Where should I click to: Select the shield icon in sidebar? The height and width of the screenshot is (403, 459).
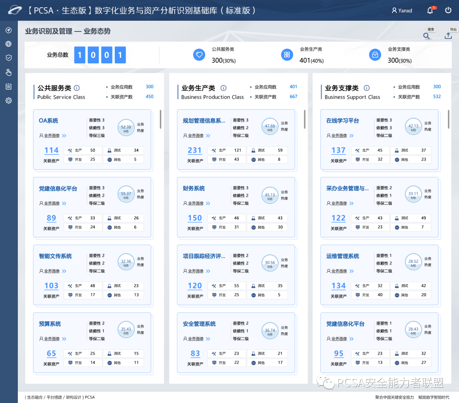pyautogui.click(x=8, y=58)
